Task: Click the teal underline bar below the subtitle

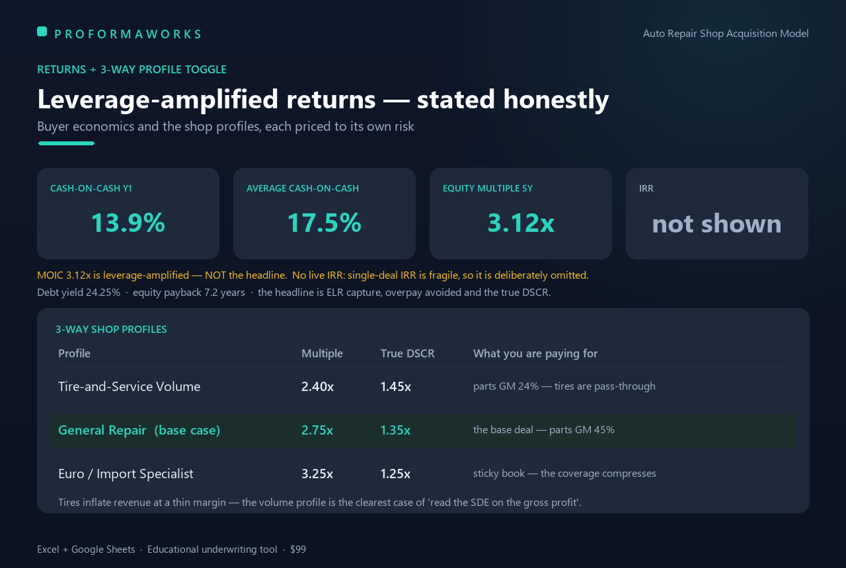Action: [66, 143]
